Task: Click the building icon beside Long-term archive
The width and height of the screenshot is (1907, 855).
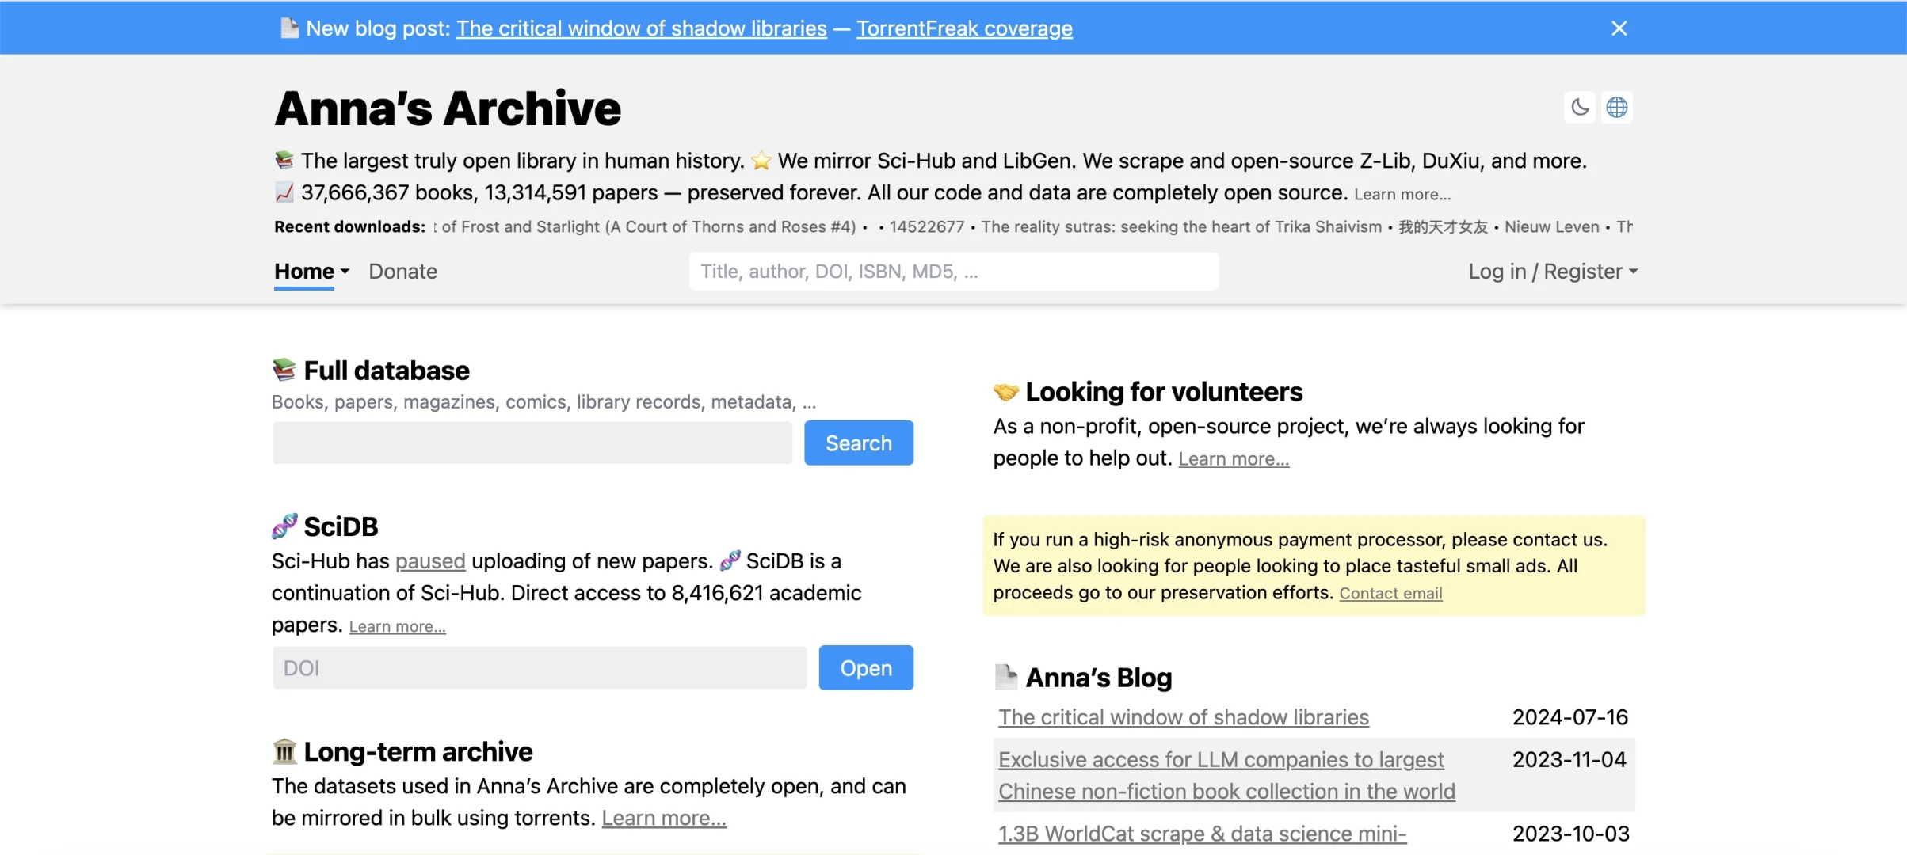Action: pos(284,751)
